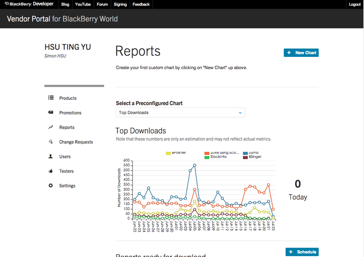Click the green StockInfo legend swatch
Screen dimensions: 364x257
point(207,157)
